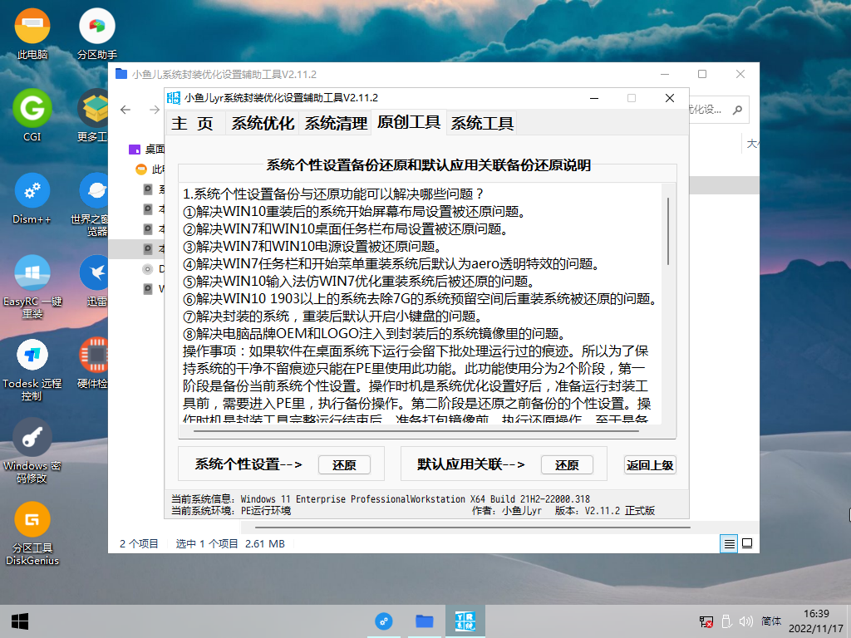The height and width of the screenshot is (638, 851).
Task: Open the 更多工具 box desktop icon
Action: [93, 115]
